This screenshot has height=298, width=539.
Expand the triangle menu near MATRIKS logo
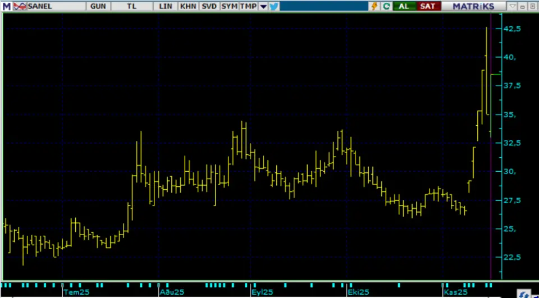coord(512,6)
